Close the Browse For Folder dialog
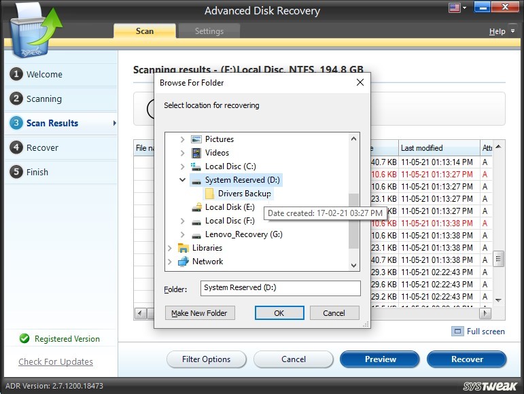 pos(360,82)
